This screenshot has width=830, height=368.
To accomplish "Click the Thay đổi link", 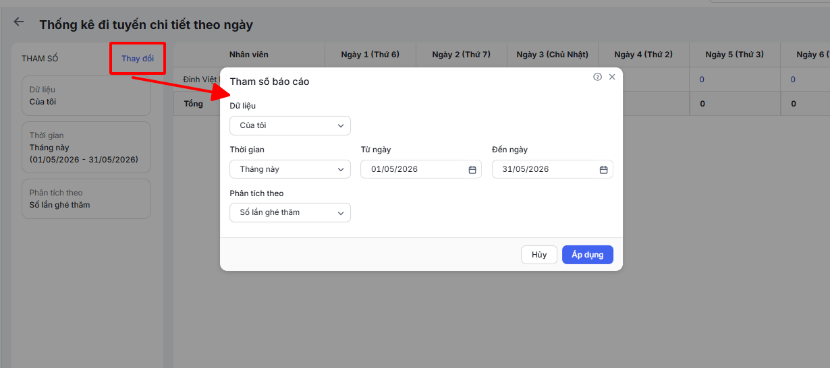I will tap(138, 59).
